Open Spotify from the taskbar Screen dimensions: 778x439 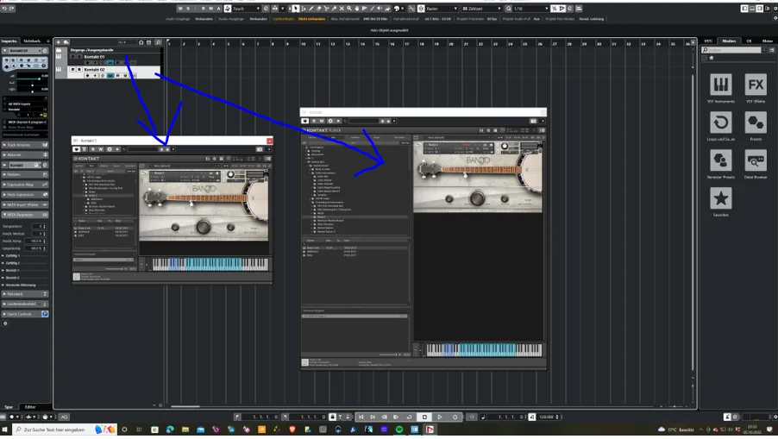[x=399, y=430]
